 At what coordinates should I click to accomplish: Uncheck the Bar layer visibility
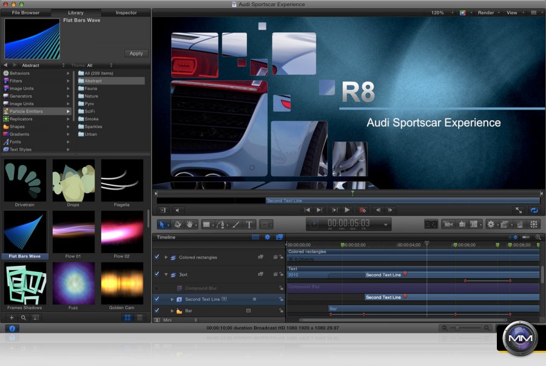(157, 311)
